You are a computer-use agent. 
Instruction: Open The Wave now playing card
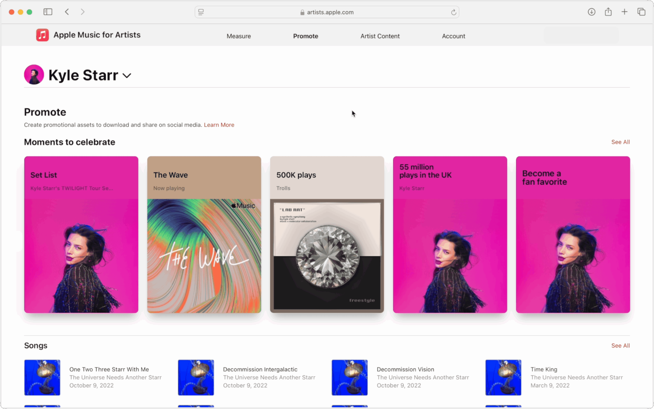pos(204,234)
